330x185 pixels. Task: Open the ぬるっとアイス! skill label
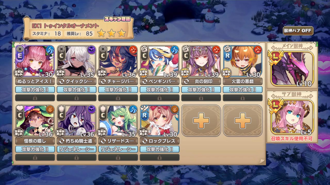(x=35, y=82)
